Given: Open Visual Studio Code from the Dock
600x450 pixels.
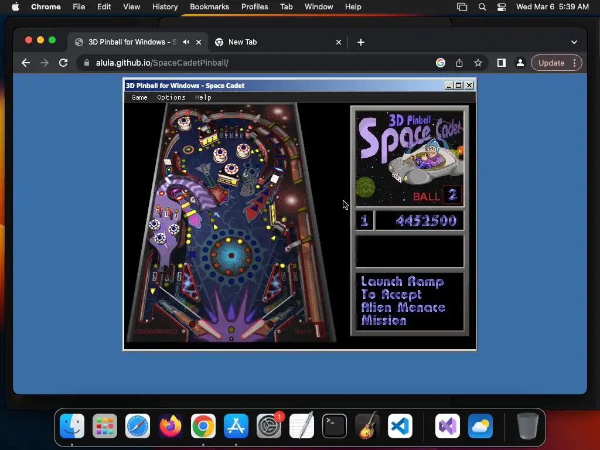Looking at the screenshot, I should pos(400,426).
